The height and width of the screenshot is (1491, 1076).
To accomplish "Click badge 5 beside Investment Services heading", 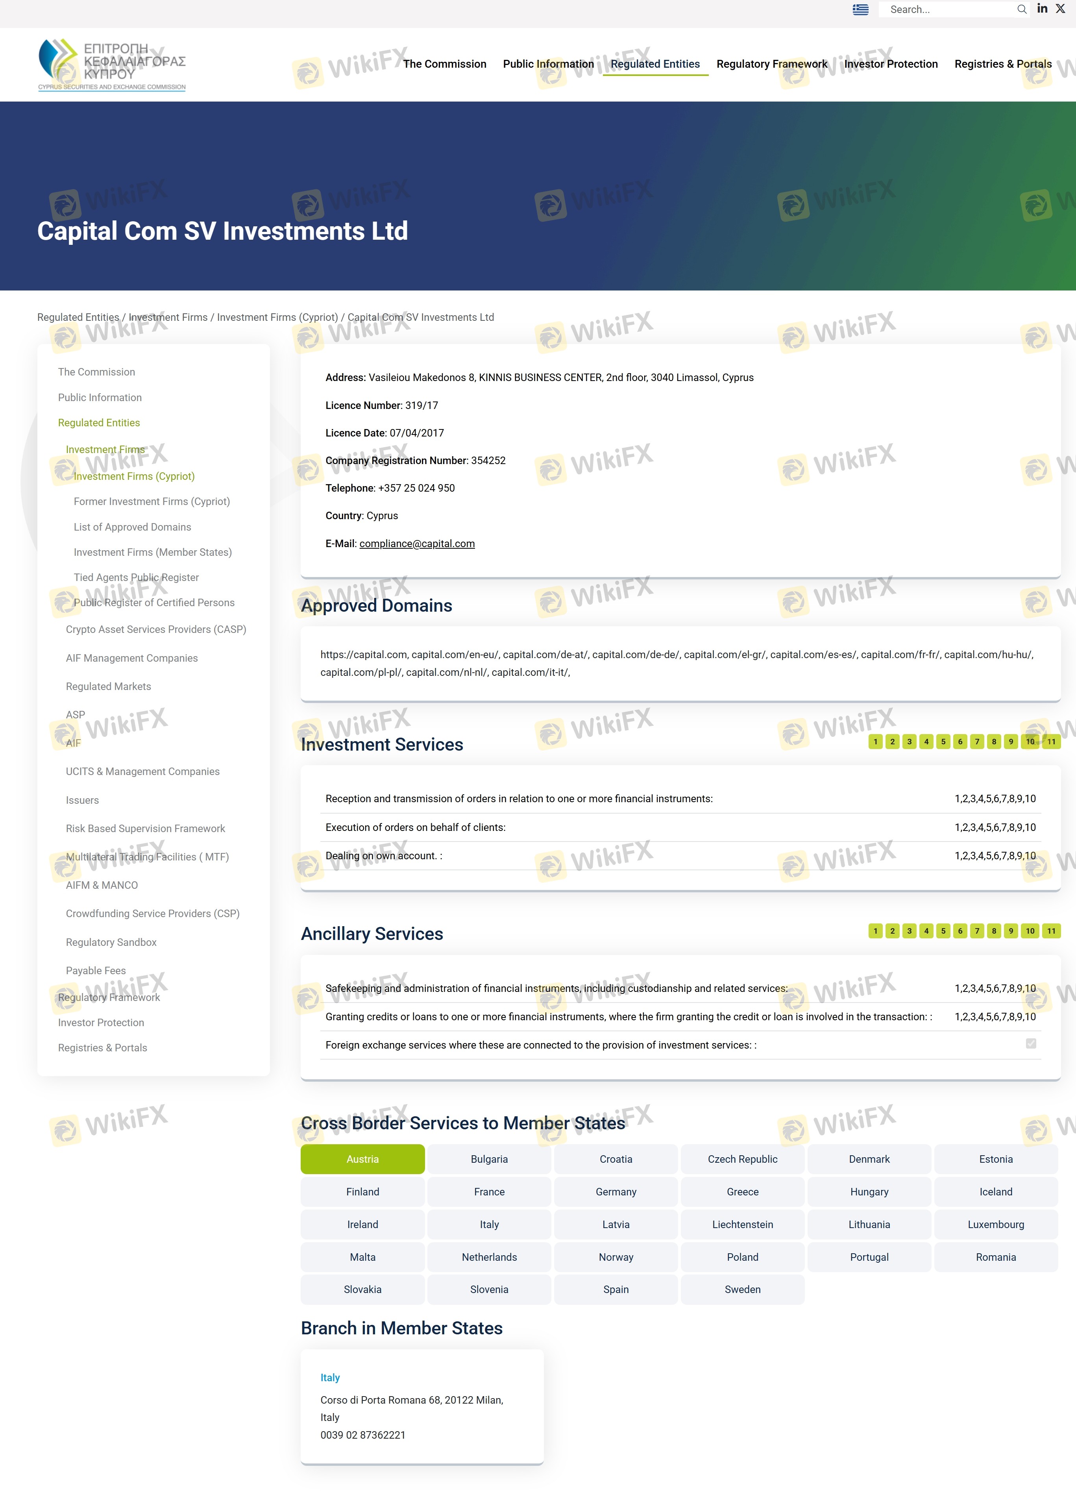I will (x=943, y=742).
